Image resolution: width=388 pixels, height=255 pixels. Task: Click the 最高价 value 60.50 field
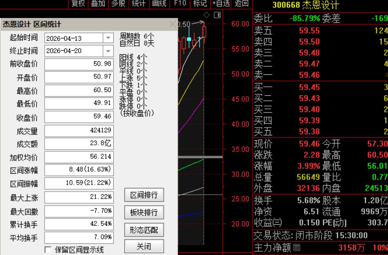79,90
